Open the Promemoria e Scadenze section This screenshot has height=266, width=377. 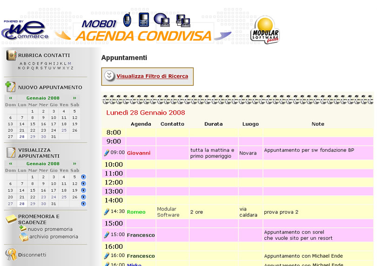coord(39,219)
